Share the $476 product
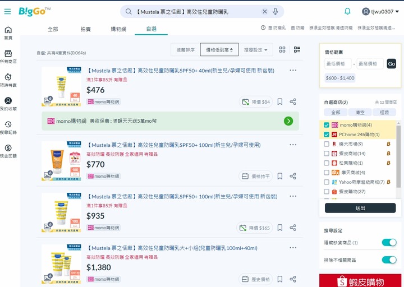The width and height of the screenshot is (404, 287). click(293, 101)
